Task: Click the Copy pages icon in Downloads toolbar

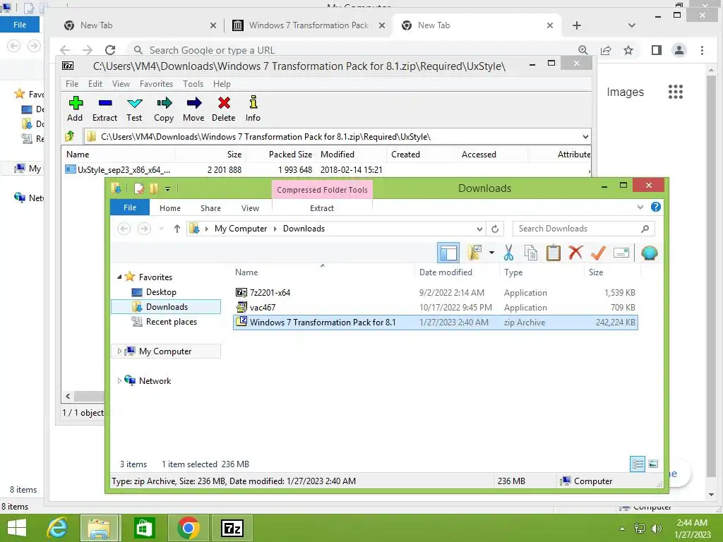Action: coord(531,253)
